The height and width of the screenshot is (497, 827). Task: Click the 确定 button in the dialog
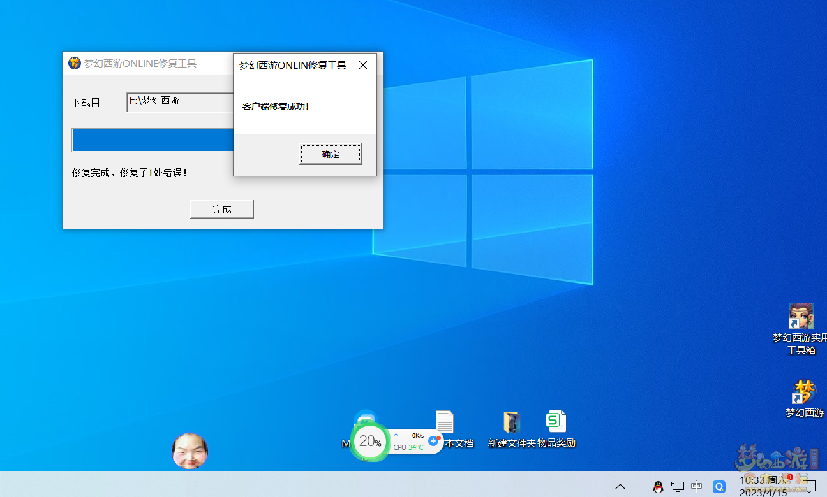click(x=330, y=154)
